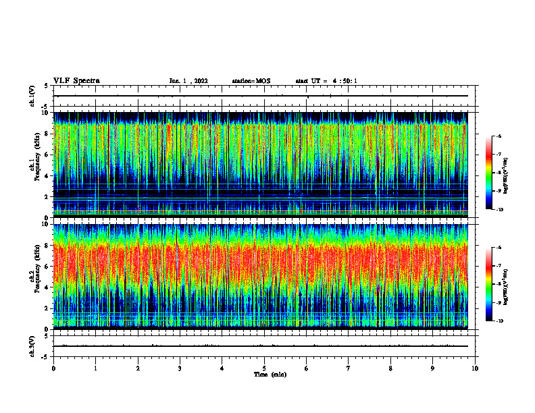The height and width of the screenshot is (413, 535).
Task: Click the 'VLF Spectra' plot title
Action: [76, 81]
